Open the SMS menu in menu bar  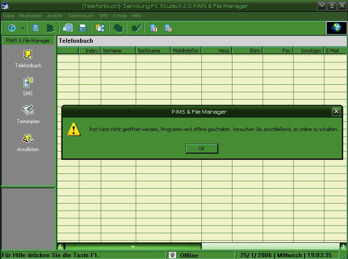click(103, 16)
